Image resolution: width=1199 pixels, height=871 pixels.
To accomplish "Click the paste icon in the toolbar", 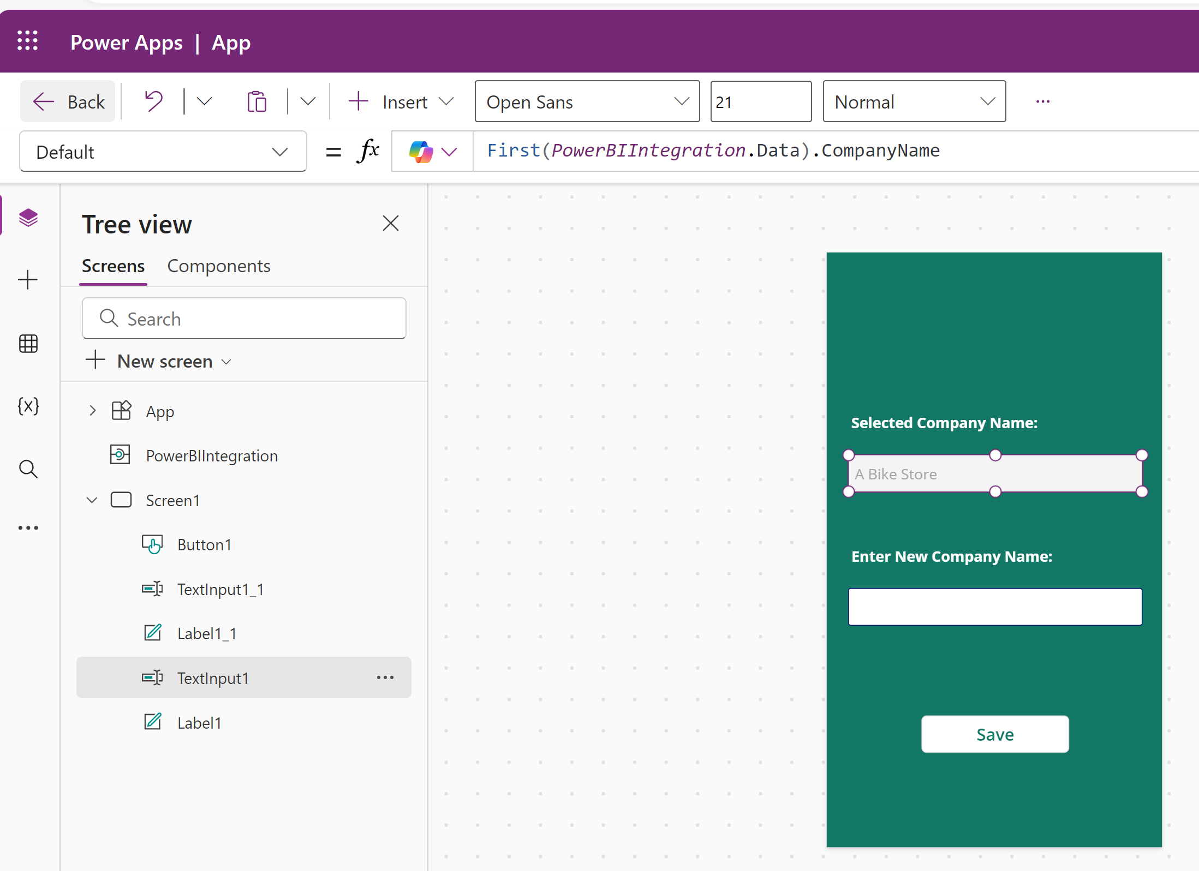I will pos(256,101).
